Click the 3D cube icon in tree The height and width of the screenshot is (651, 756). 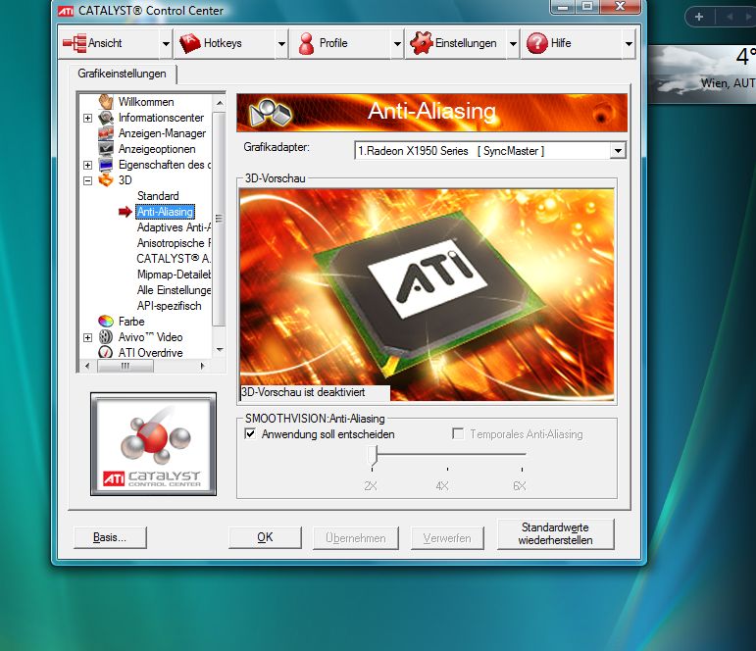(106, 180)
